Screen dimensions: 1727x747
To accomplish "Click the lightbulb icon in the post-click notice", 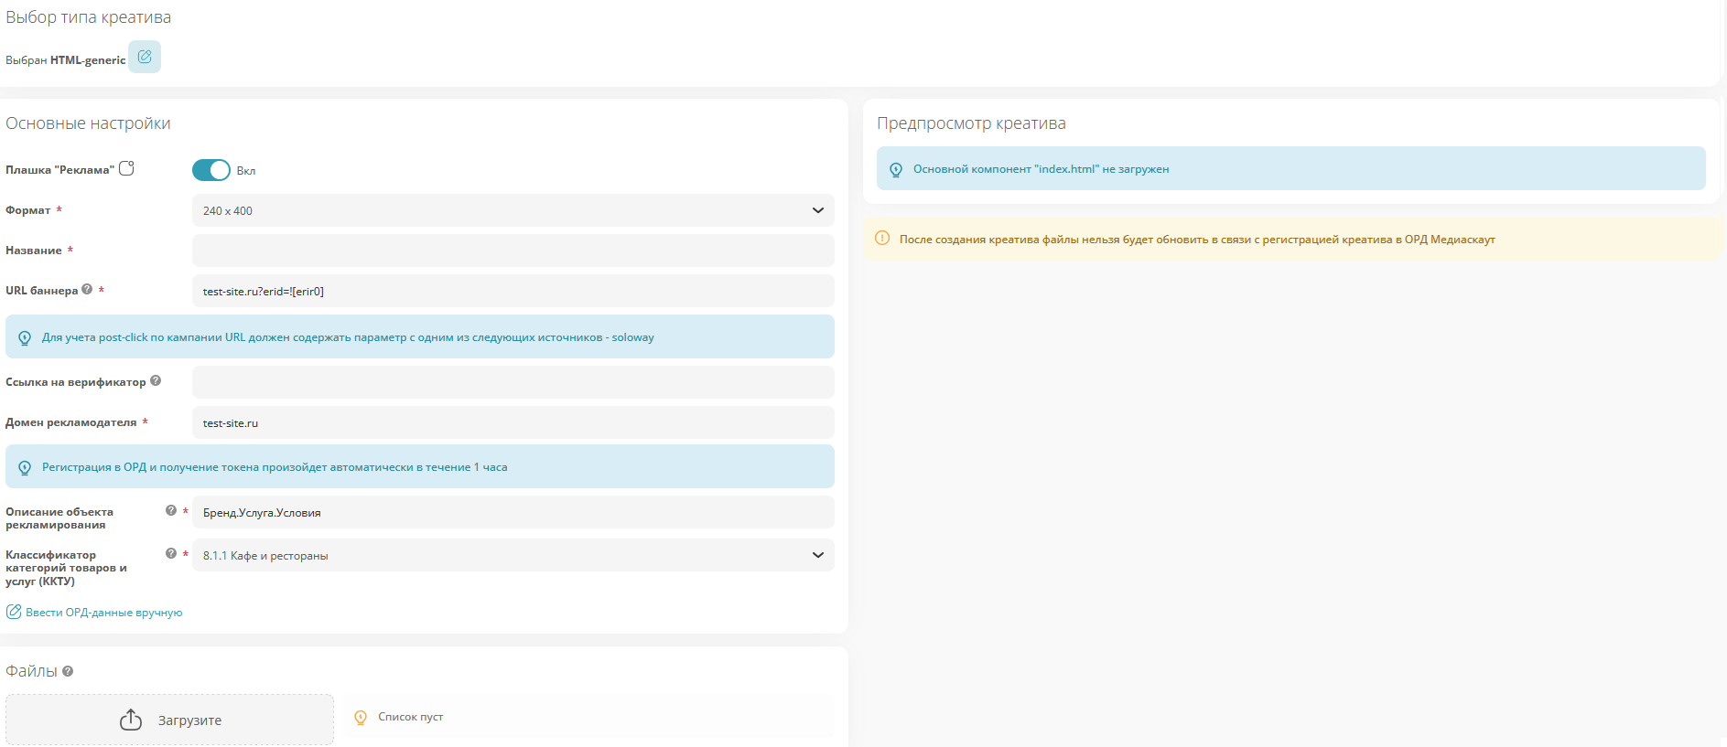I will coord(25,337).
